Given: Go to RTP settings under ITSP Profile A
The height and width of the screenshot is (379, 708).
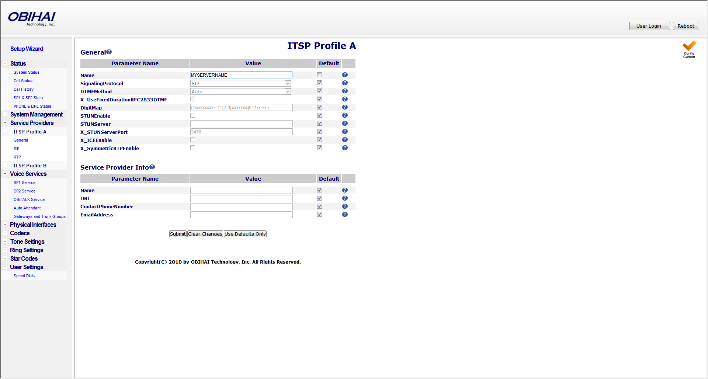Looking at the screenshot, I should [x=17, y=157].
